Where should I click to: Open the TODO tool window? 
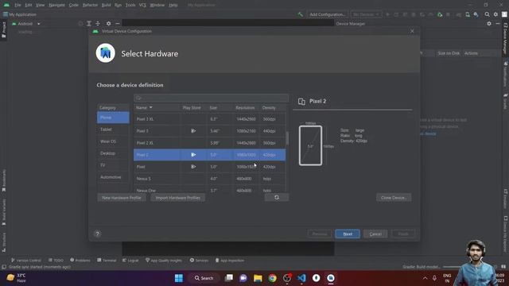point(56,260)
